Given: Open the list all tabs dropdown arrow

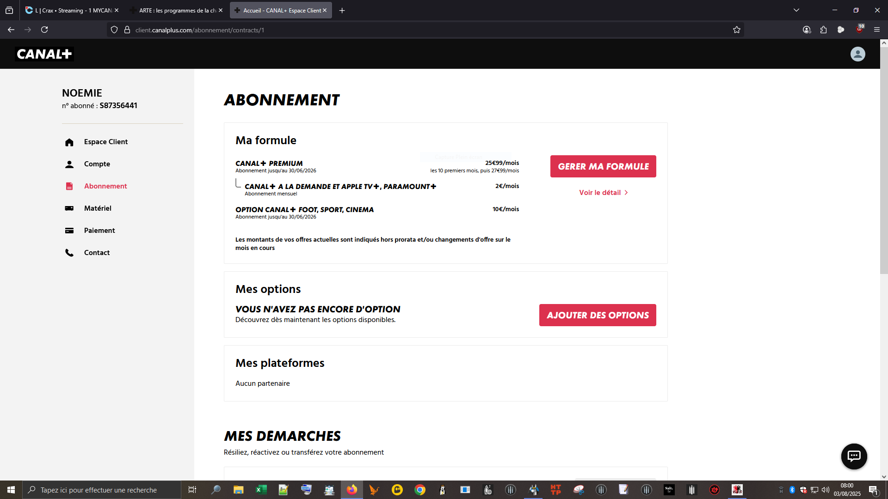Looking at the screenshot, I should tap(796, 10).
